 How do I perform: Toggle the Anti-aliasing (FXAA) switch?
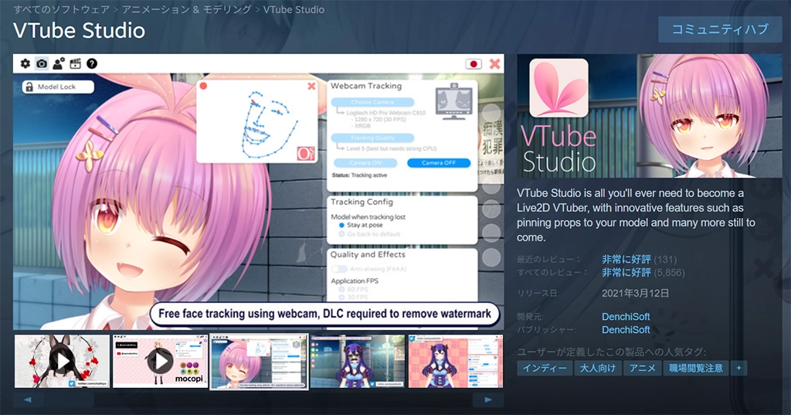(338, 269)
